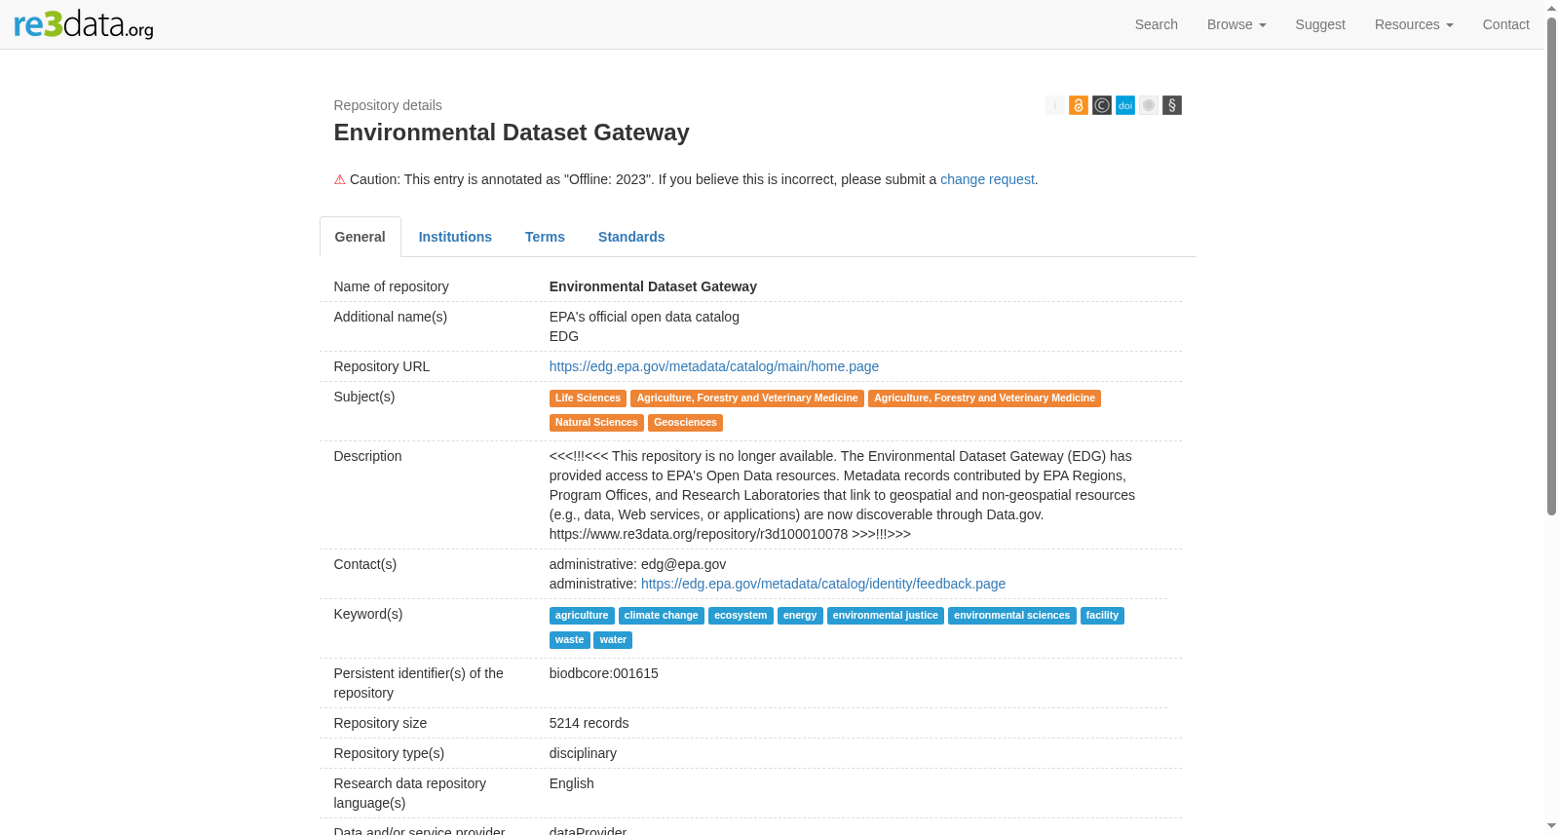The image size is (1559, 835).
Task: Open the Contact page
Action: click(1505, 24)
